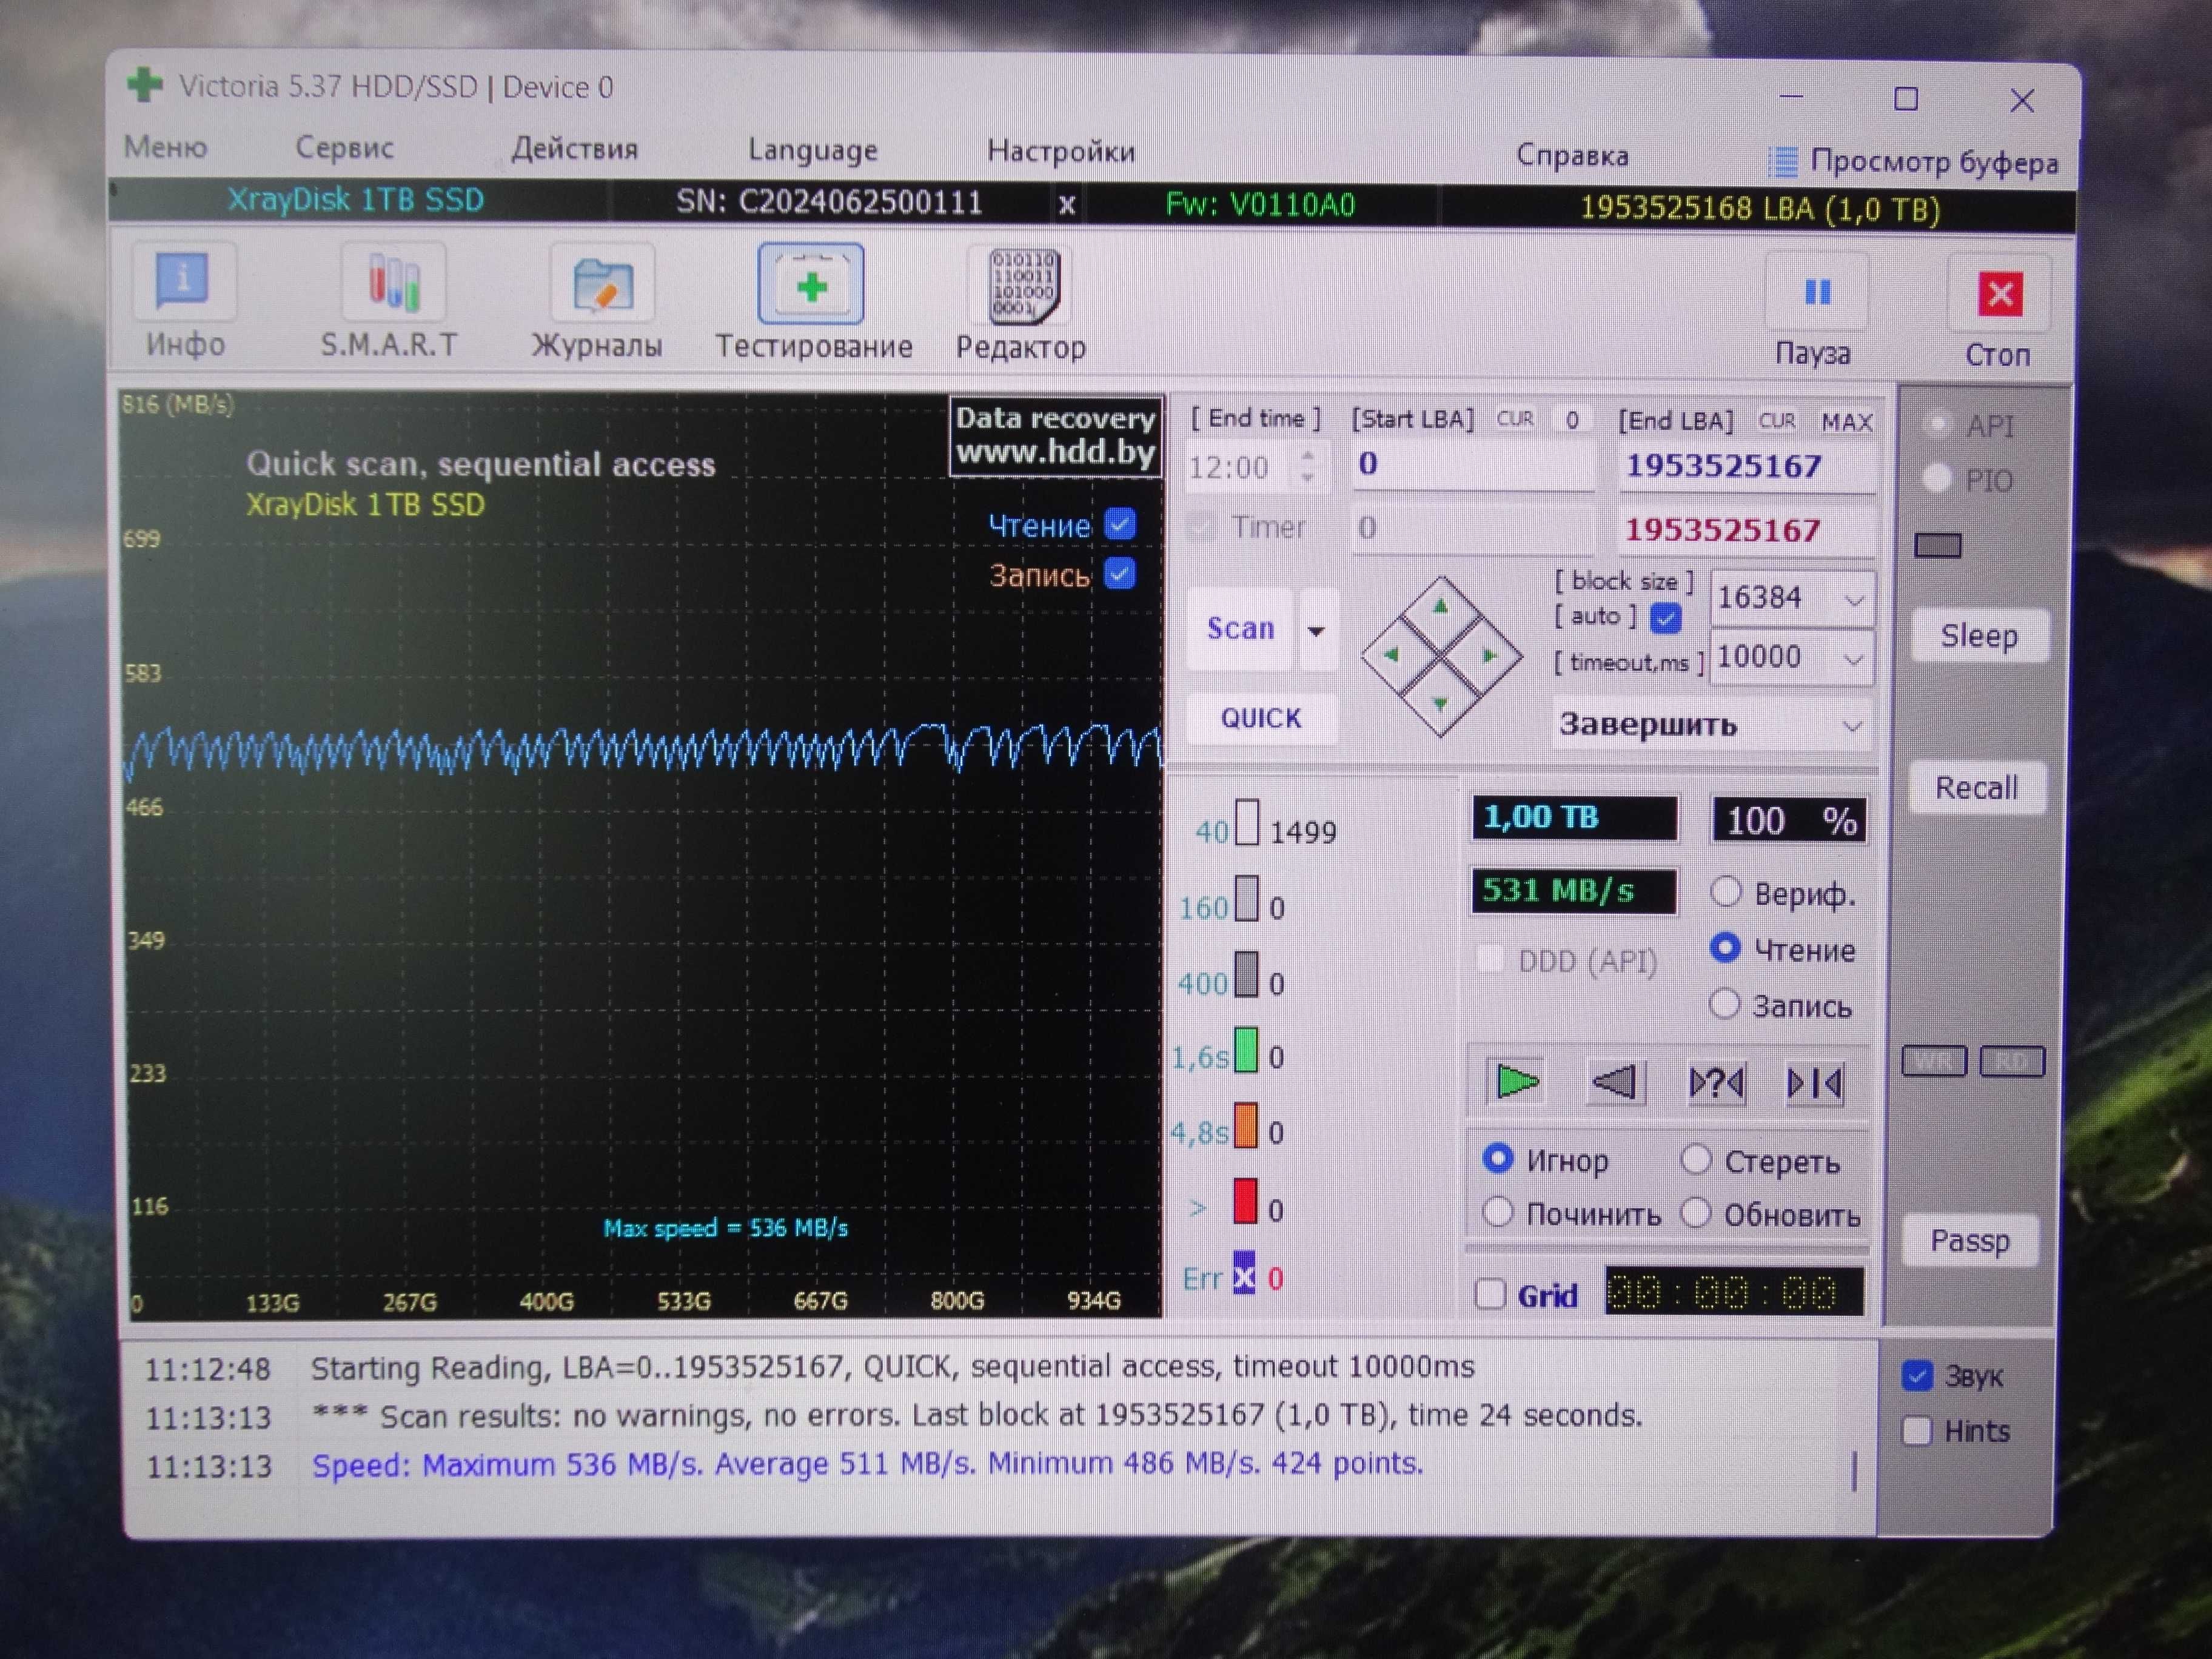The image size is (2212, 1659).
Task: Click the red Стоп stop icon
Action: click(1999, 294)
